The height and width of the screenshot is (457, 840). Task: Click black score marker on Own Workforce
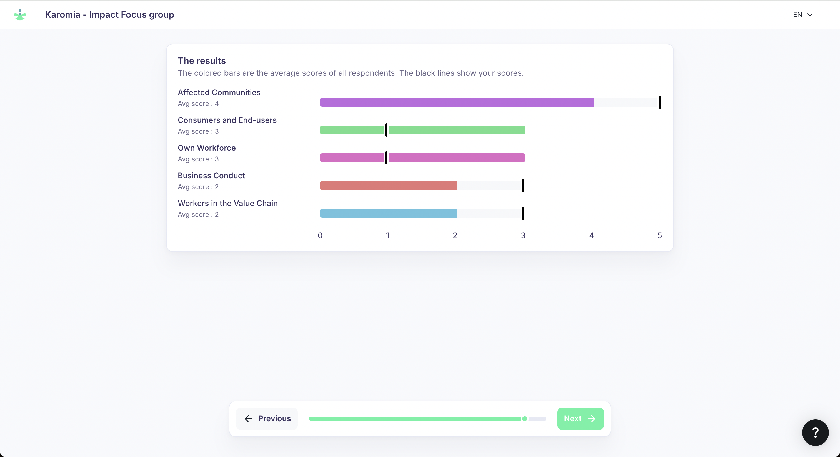386,158
